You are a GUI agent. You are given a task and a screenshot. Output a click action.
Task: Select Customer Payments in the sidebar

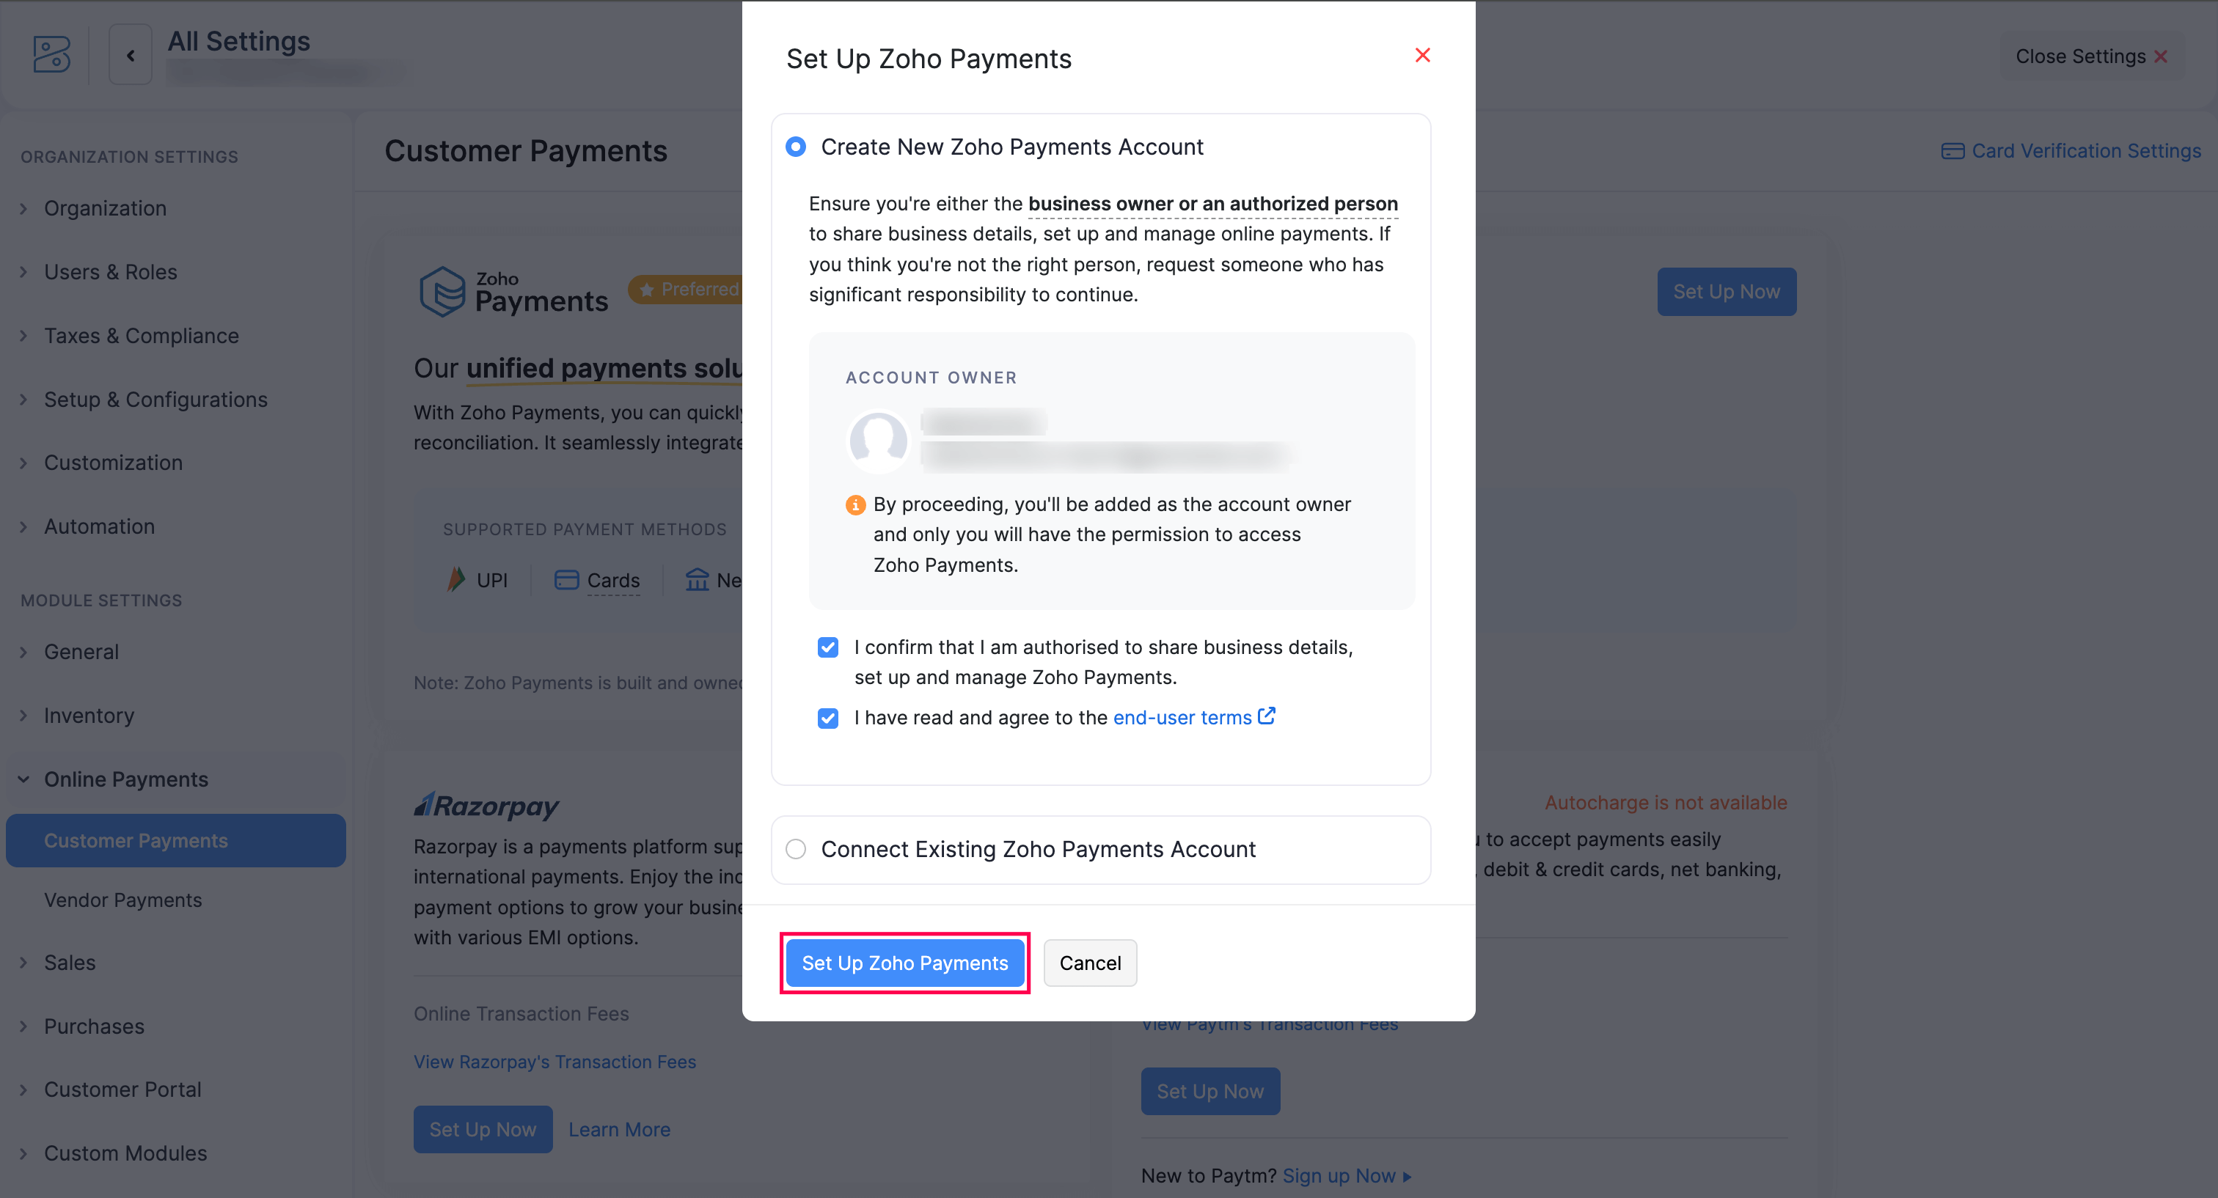[136, 840]
